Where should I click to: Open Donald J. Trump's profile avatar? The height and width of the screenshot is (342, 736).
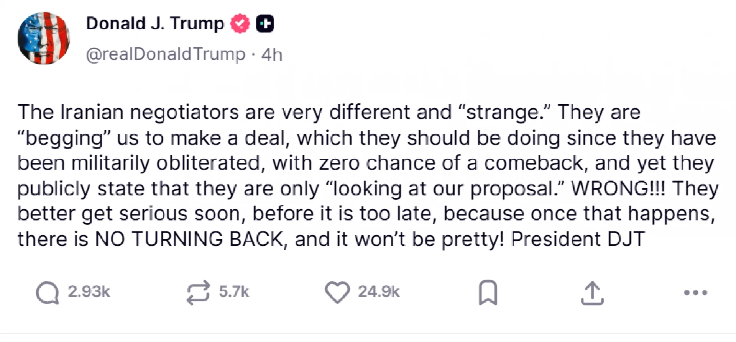tap(44, 38)
